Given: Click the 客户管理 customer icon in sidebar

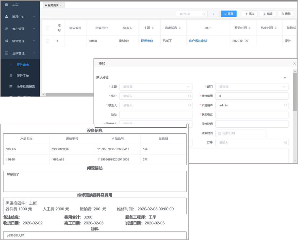Looking at the screenshot, I should pos(6,29).
